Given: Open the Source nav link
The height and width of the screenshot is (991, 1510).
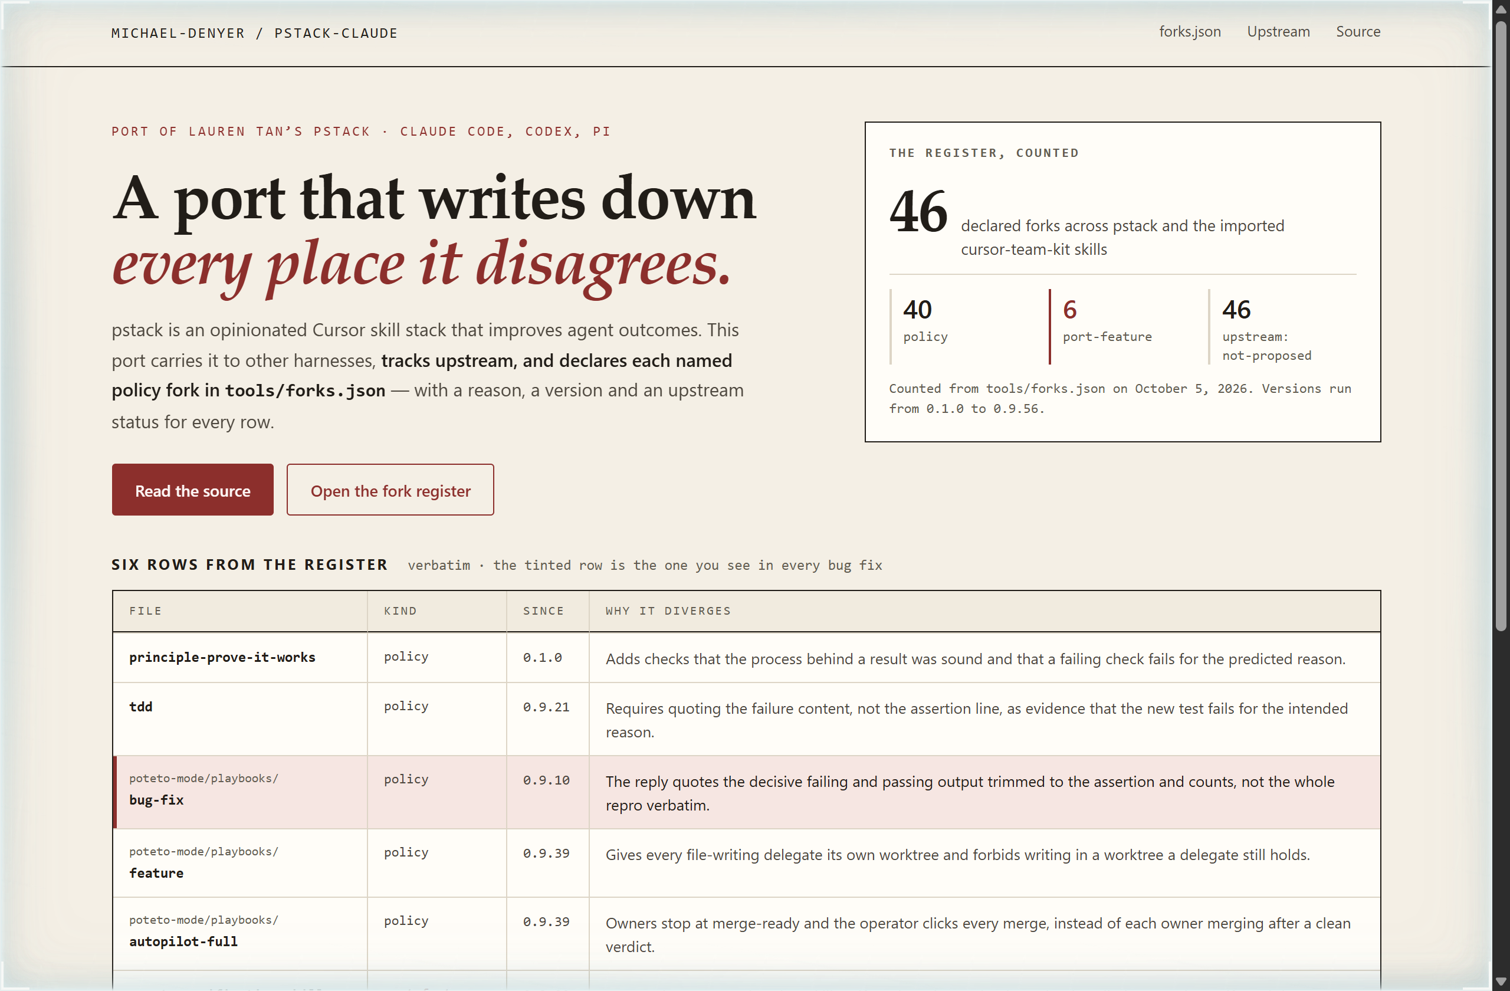Looking at the screenshot, I should pos(1358,32).
